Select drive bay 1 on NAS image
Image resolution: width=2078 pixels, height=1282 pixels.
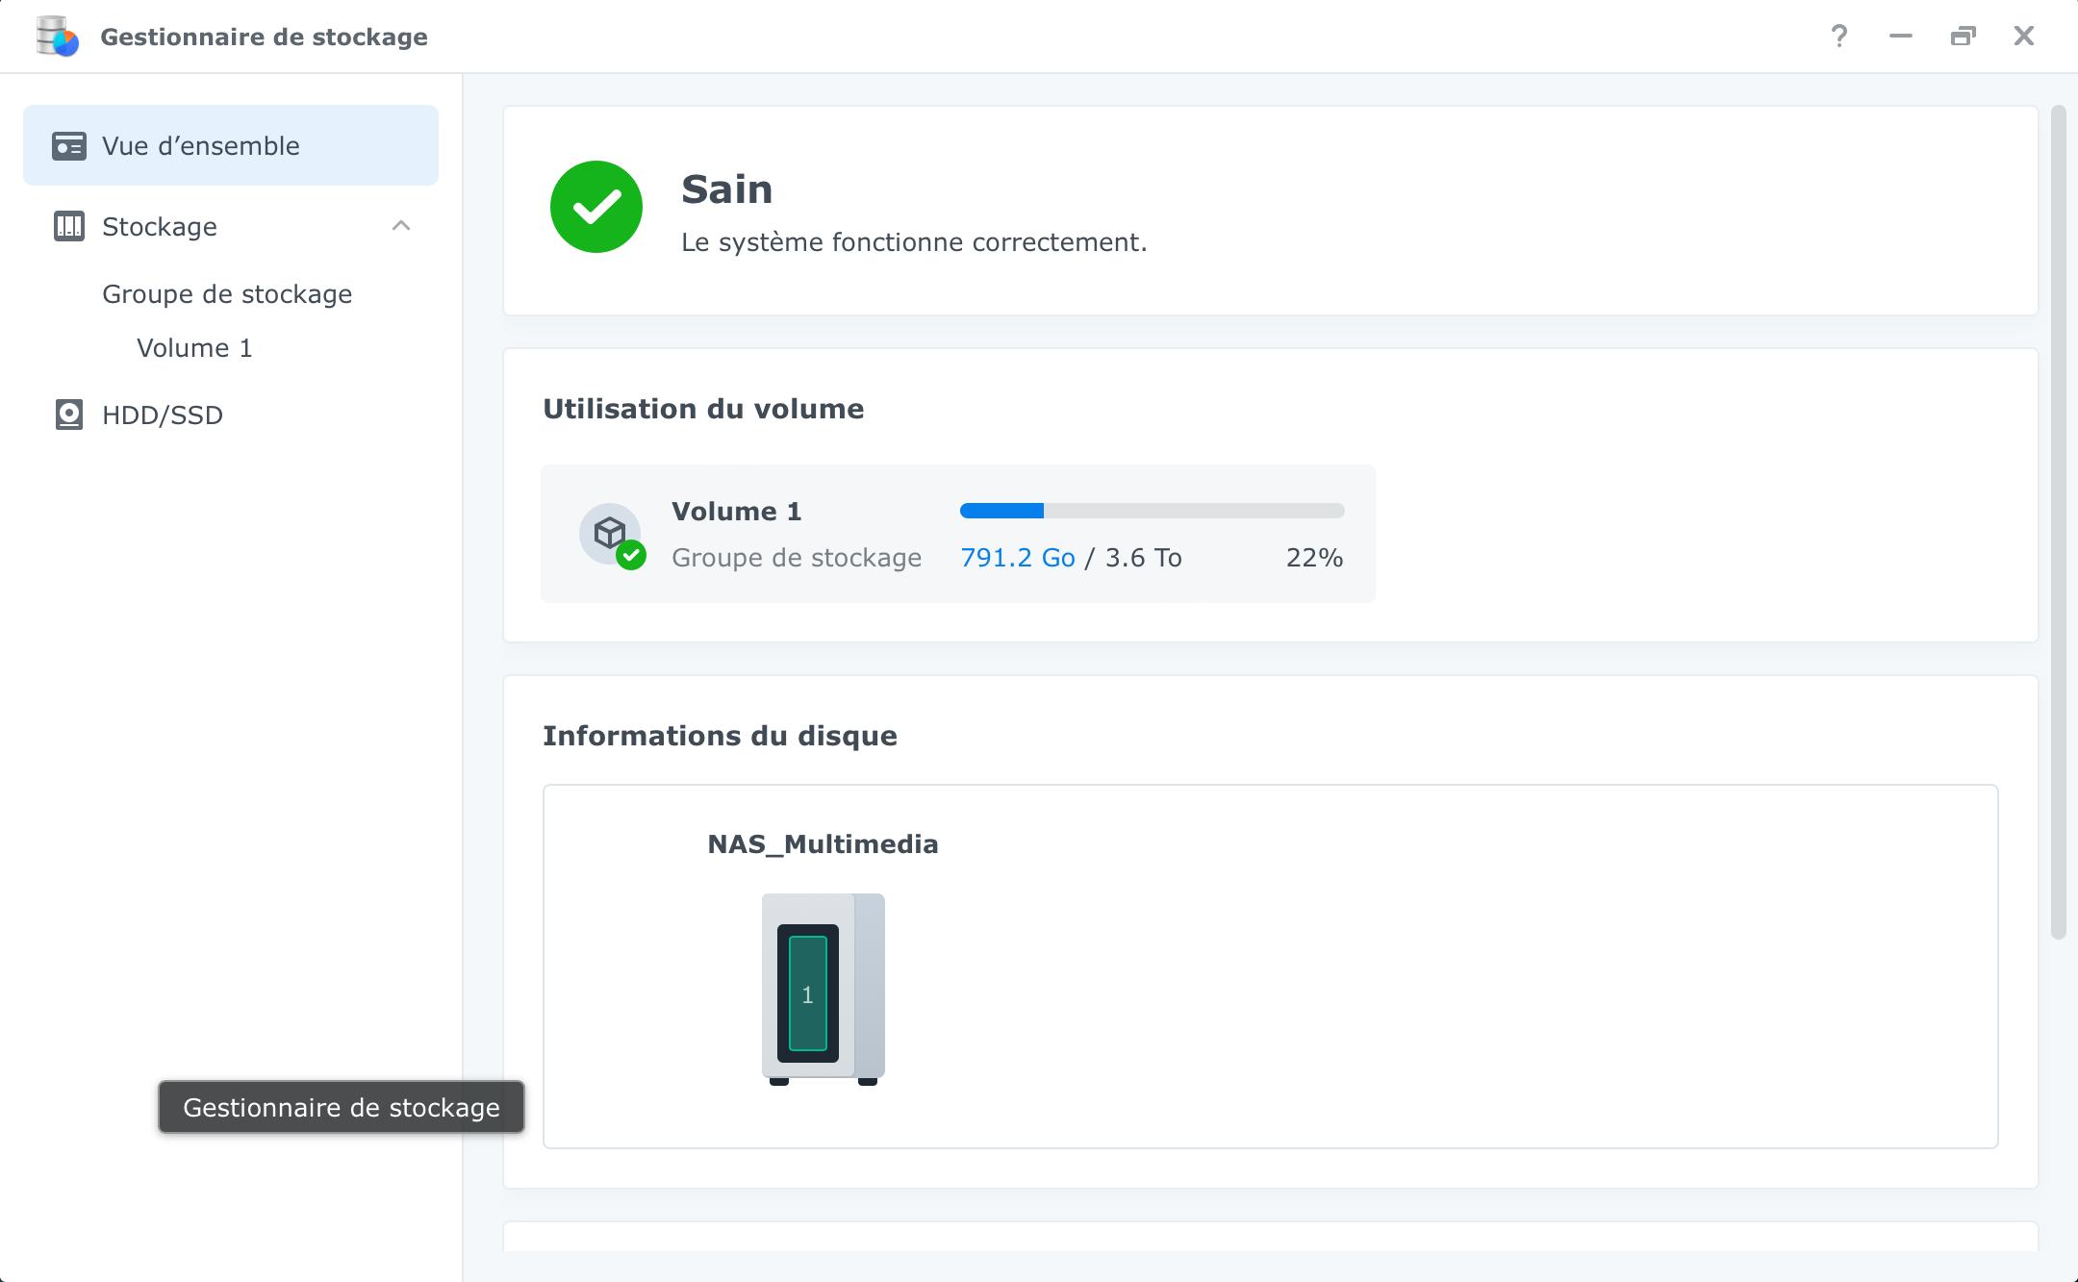[807, 993]
